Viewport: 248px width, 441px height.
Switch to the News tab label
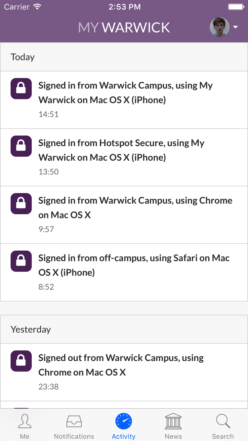tap(173, 436)
